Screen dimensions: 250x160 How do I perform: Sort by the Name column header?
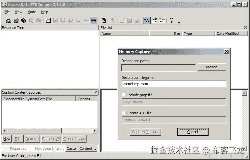click(x=125, y=34)
